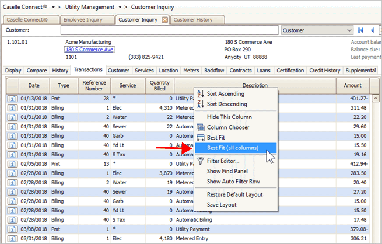Open info icon for 01/31/2018 Yd Lt row
382x244 pixels.
[x=12, y=145]
